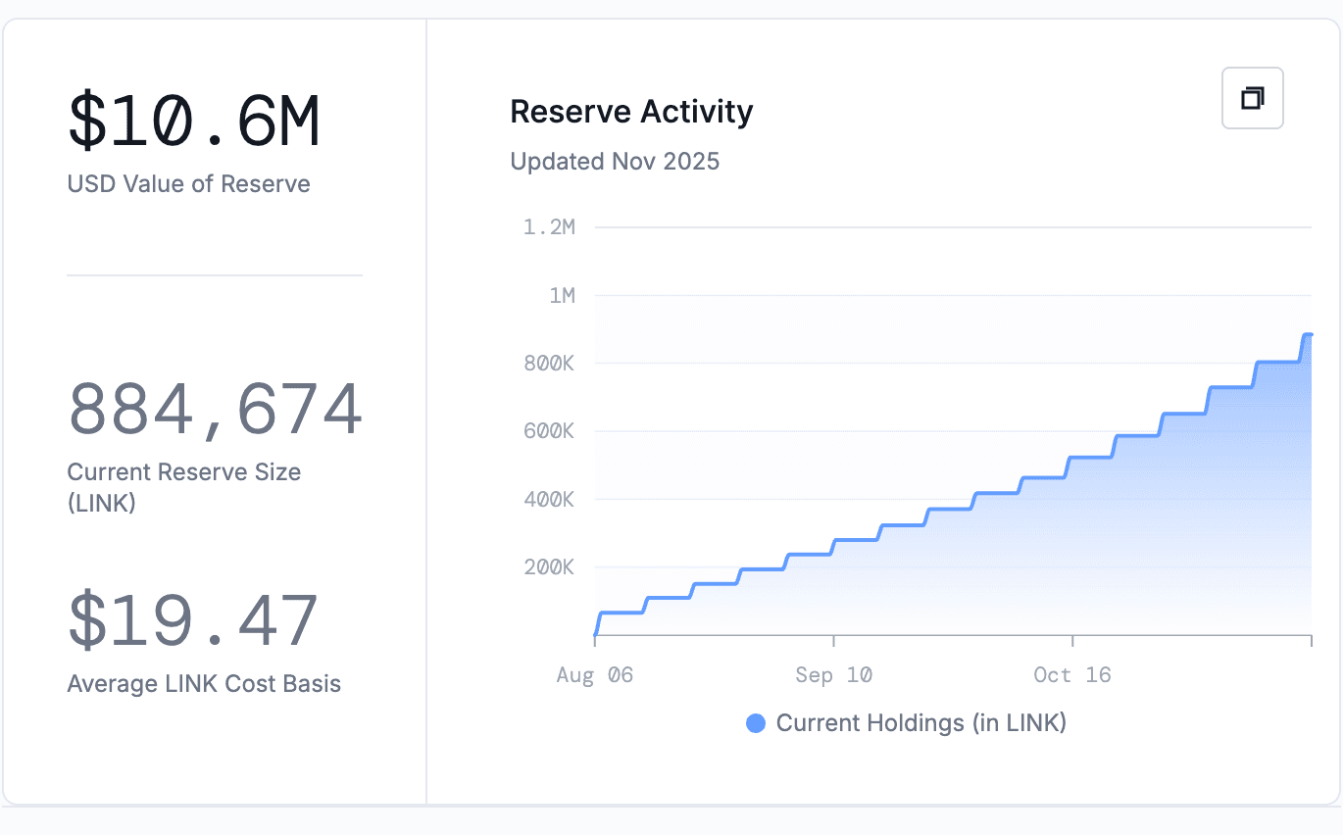Select the Reserve Activity heading

coord(630,111)
